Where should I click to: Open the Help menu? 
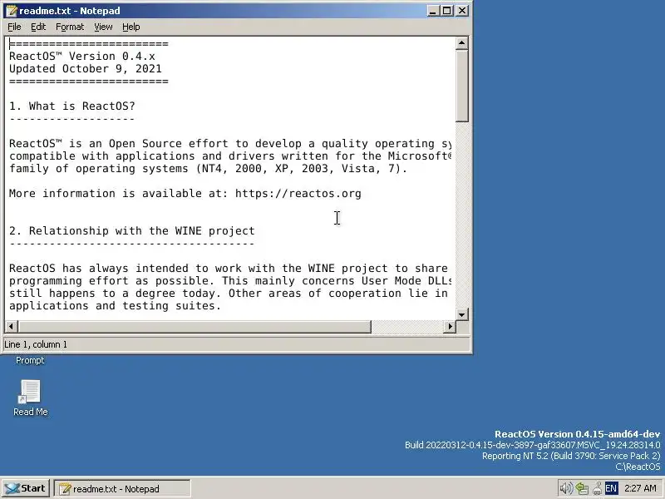point(131,27)
